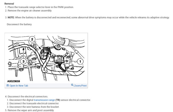This screenshot has height=112, width=173.
Task: Click the TR sensor abbreviation text
Action: (58, 100)
